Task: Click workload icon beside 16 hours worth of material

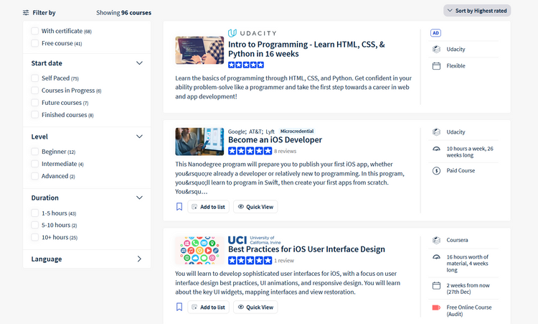Action: [x=436, y=257]
